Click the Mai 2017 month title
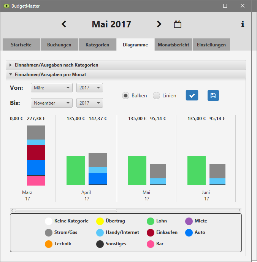257x262 pixels. [111, 24]
